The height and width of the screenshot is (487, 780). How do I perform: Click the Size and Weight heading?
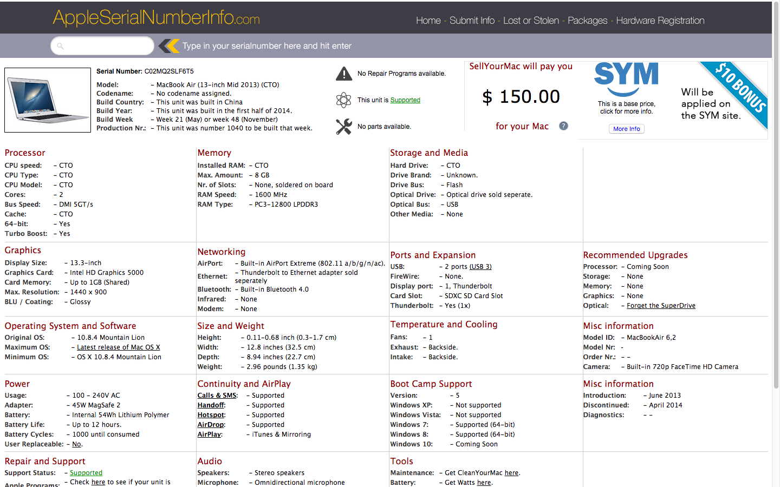pos(231,326)
